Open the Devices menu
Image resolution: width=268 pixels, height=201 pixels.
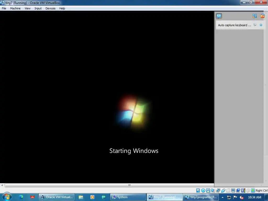point(50,8)
